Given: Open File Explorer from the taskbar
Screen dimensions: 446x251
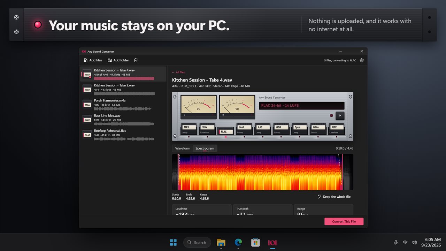Looking at the screenshot, I should pos(221,242).
